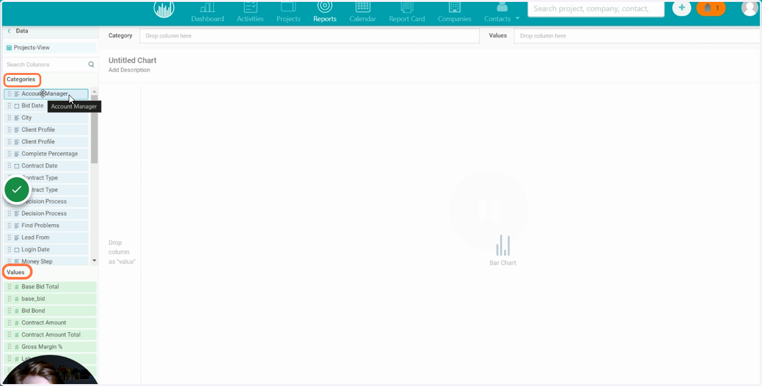Click the categories list scrollbar thumb

[94, 130]
